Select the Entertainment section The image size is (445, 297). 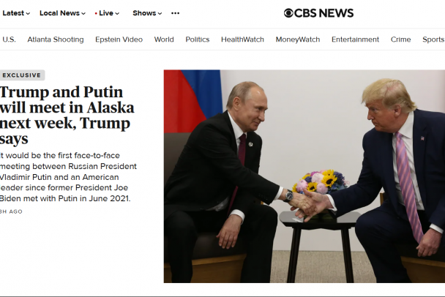355,40
